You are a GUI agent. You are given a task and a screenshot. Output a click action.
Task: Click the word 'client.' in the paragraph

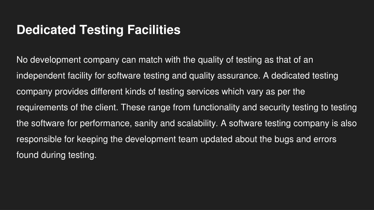tap(107, 108)
